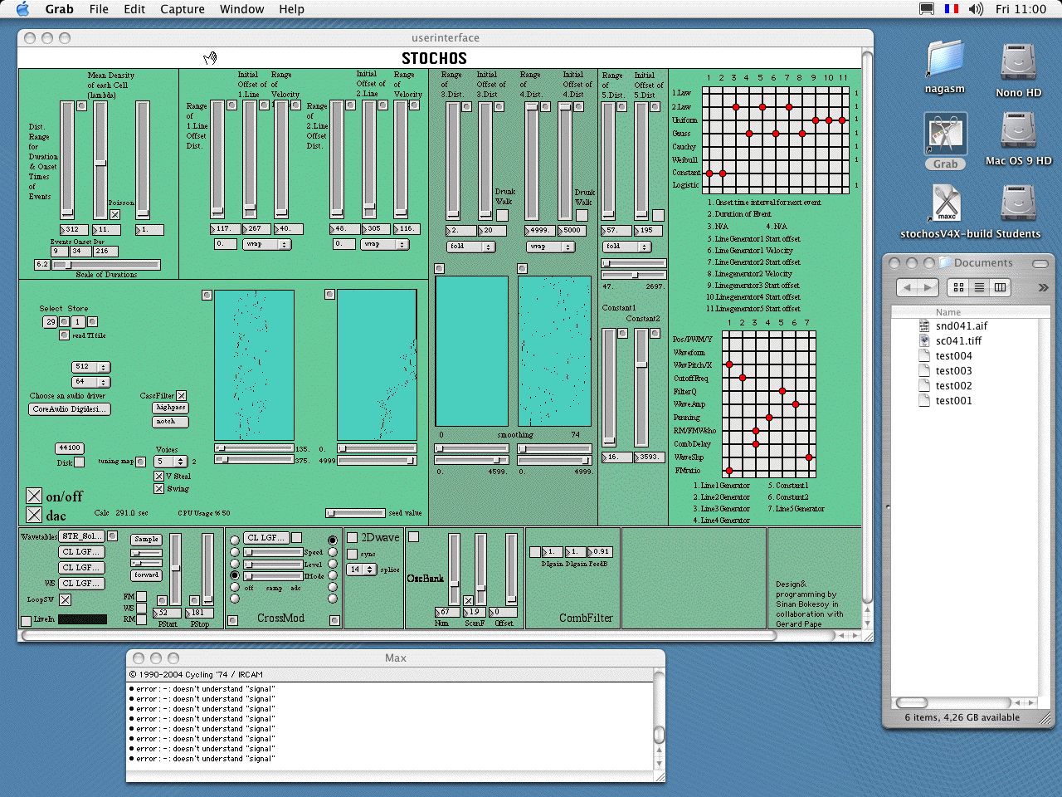Select test003 in the Documents list
The width and height of the screenshot is (1062, 797).
(953, 371)
